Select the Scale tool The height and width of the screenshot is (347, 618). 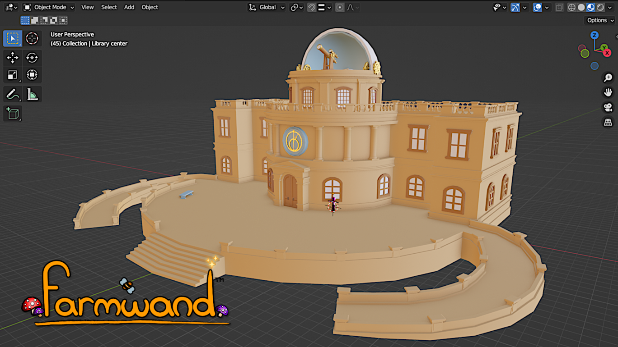point(13,75)
